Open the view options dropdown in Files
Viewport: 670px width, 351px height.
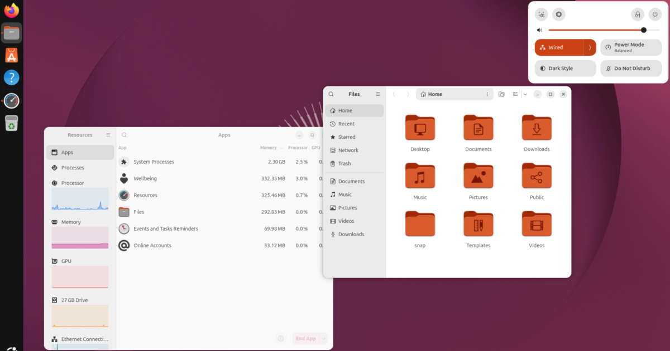coord(525,94)
